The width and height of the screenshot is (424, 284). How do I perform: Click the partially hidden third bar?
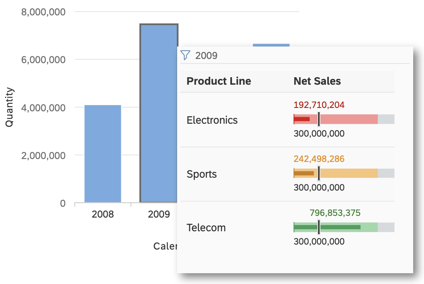coord(271,45)
